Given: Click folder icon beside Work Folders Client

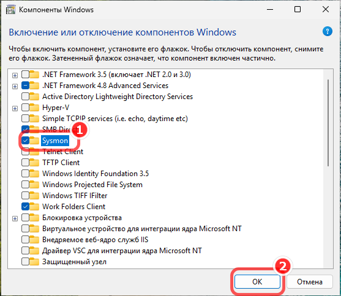Looking at the screenshot, I should tap(34, 206).
